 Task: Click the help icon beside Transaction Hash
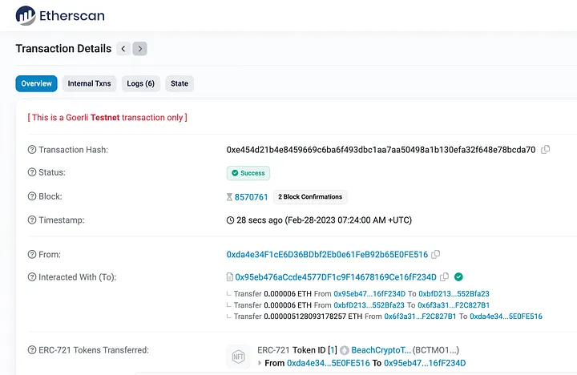pos(32,150)
